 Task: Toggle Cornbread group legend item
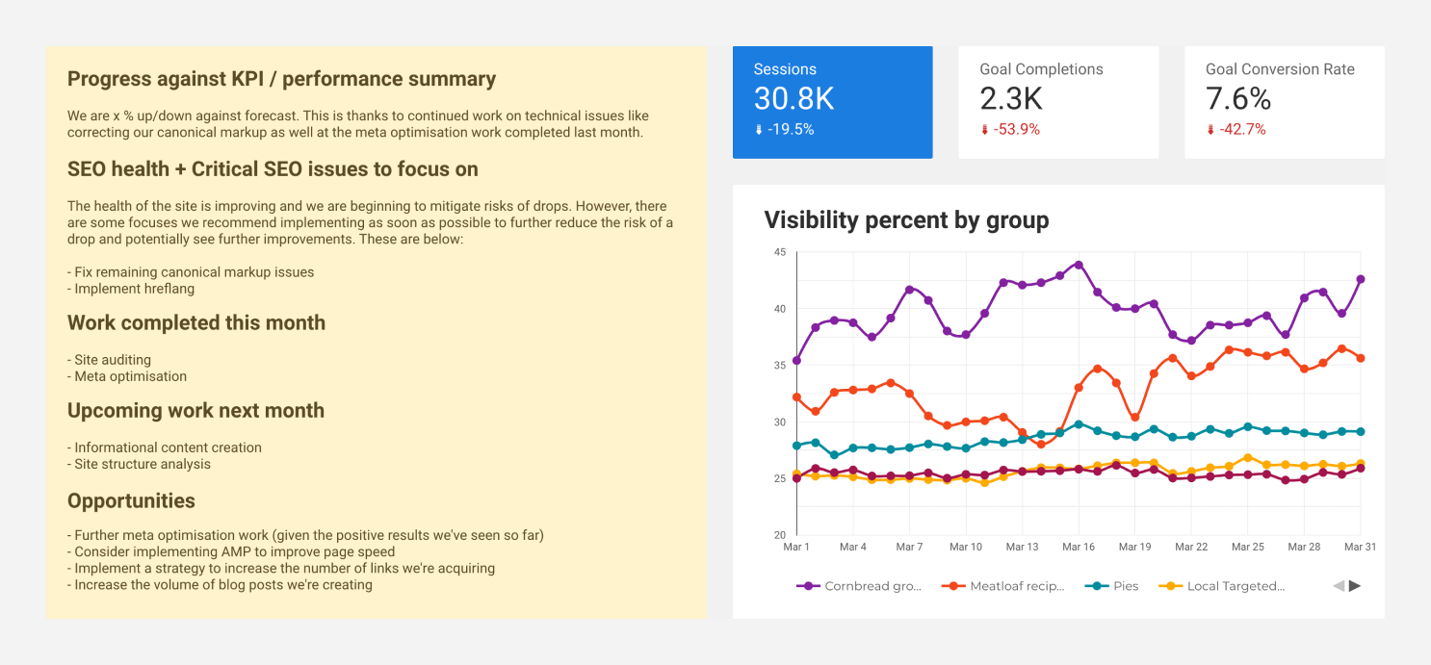coord(859,585)
